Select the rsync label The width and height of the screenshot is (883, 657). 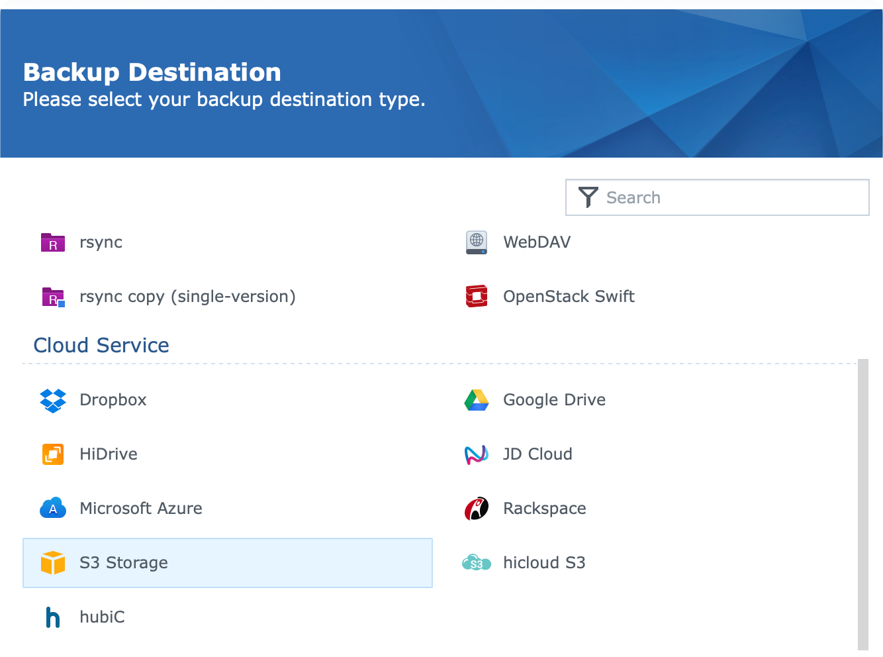pos(101,242)
